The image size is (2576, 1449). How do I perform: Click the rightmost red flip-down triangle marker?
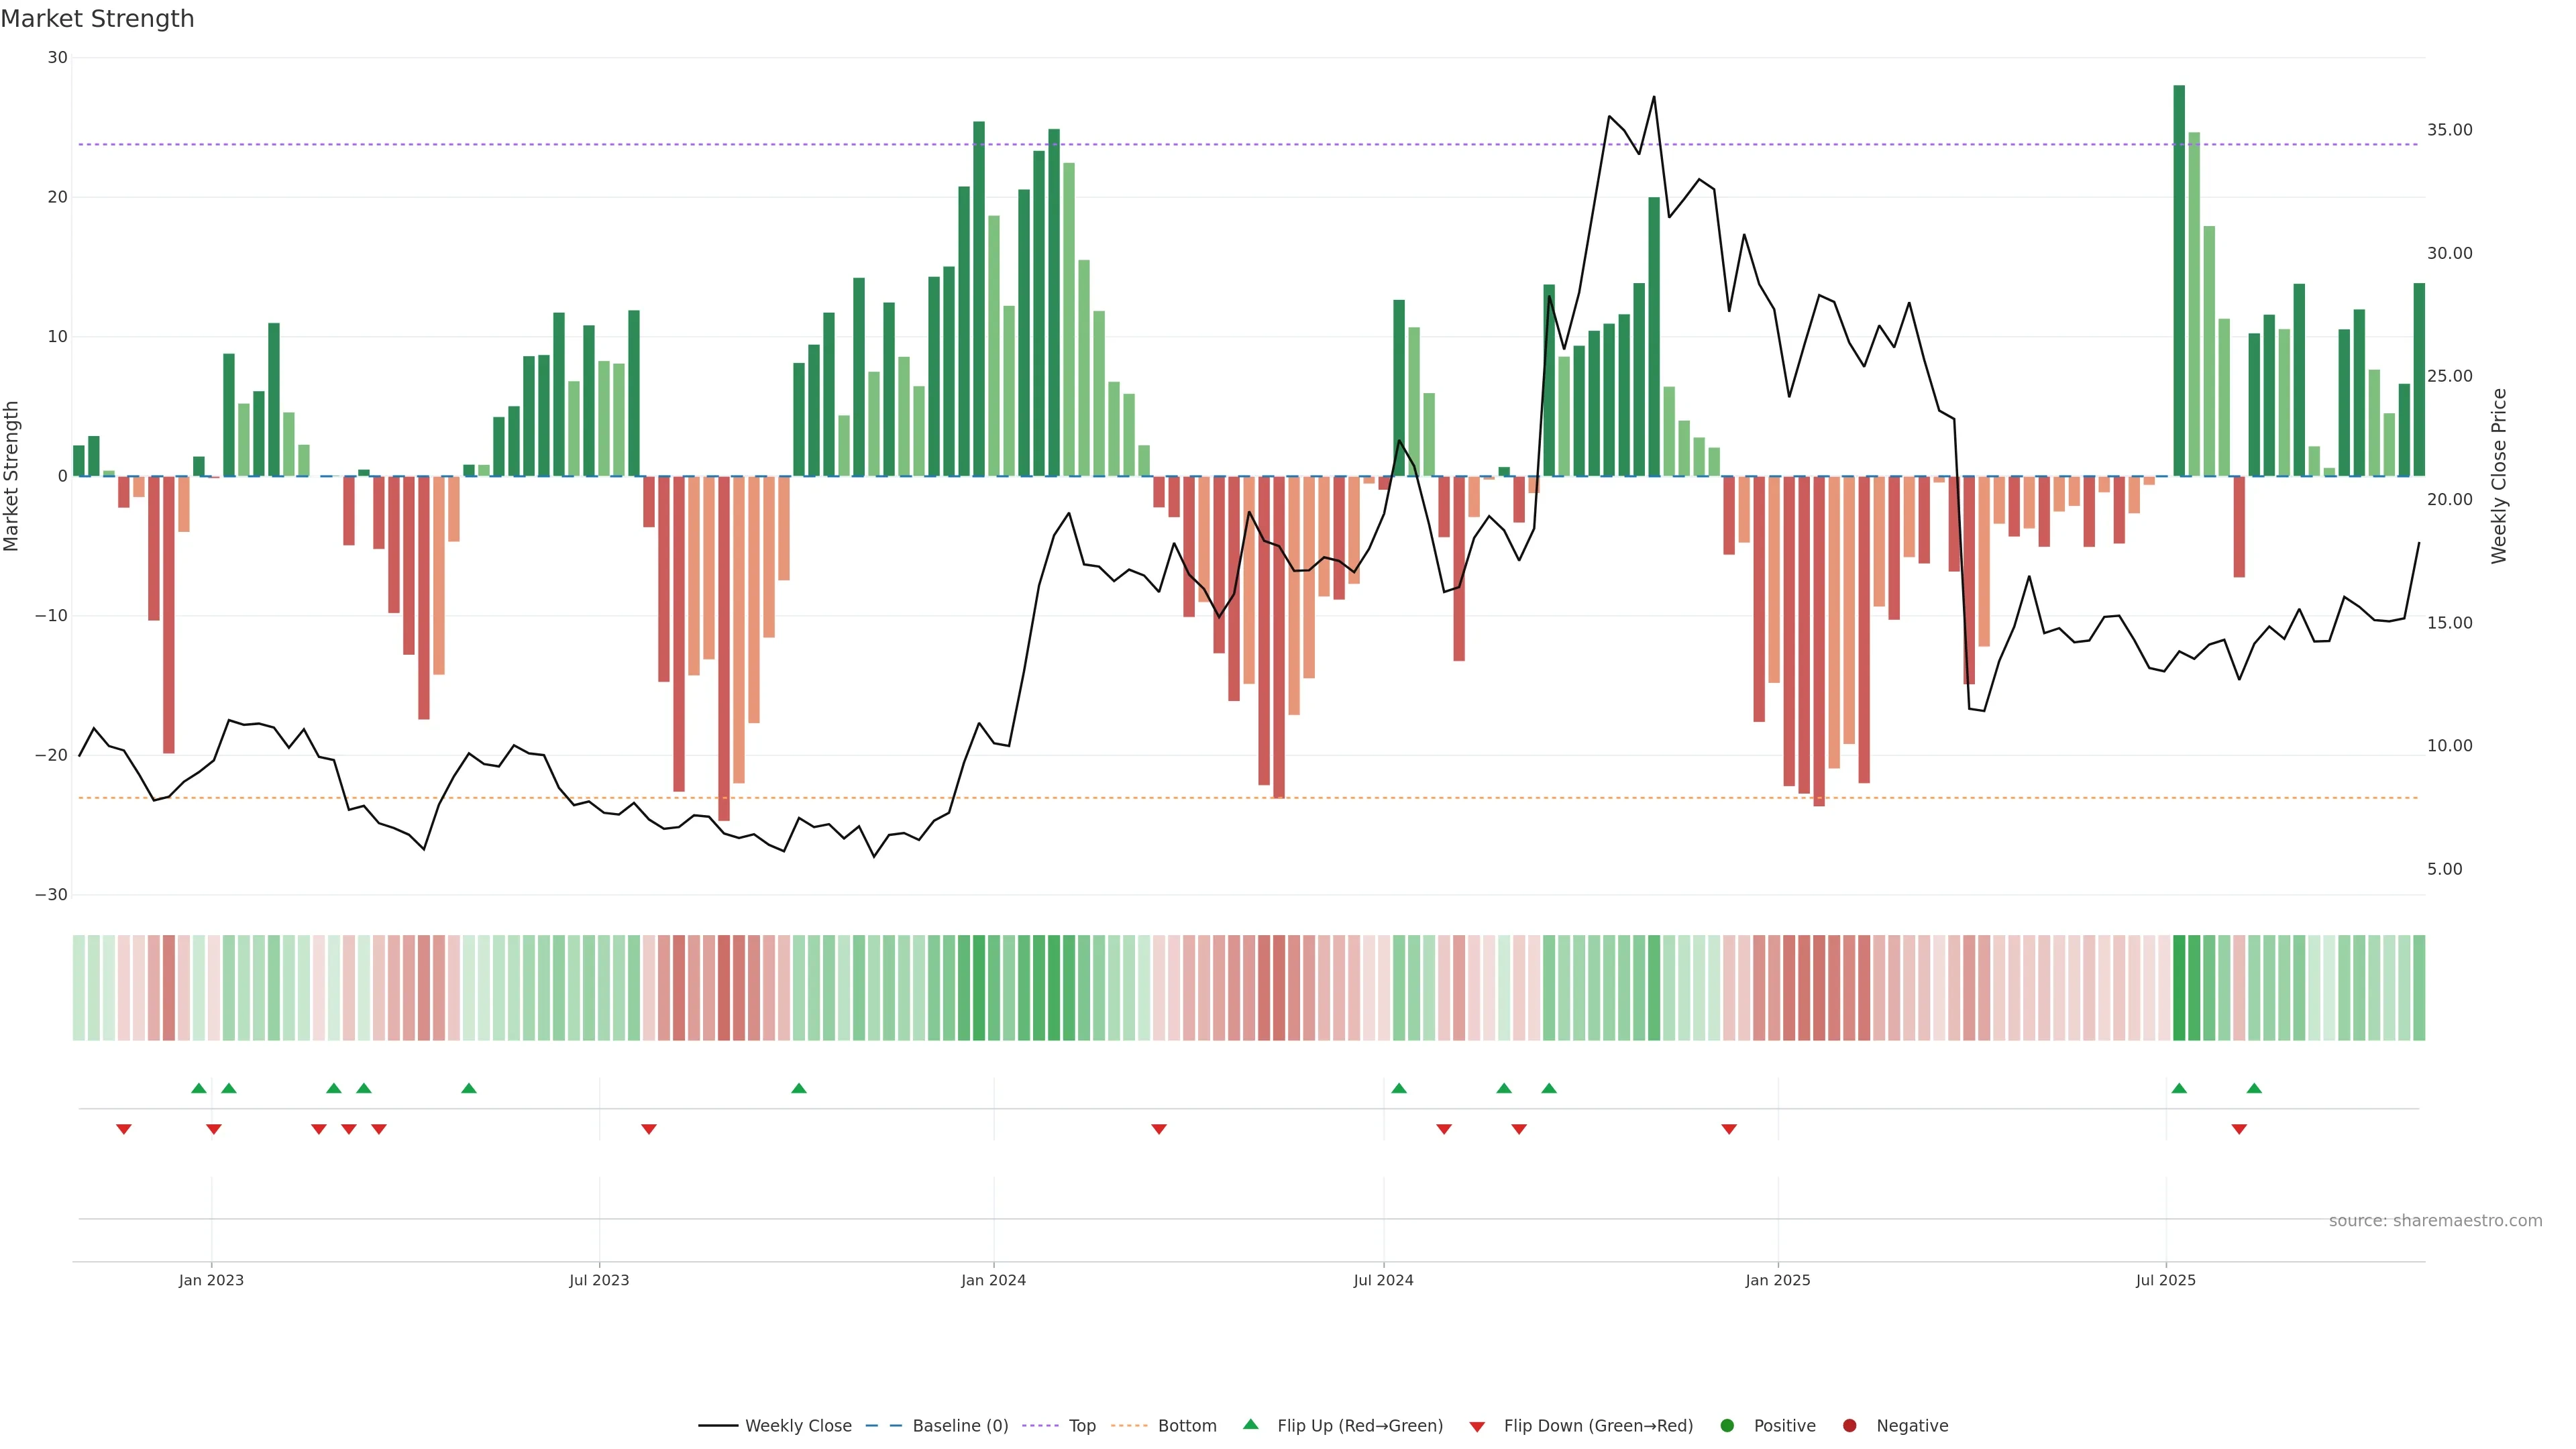coord(2239,1129)
